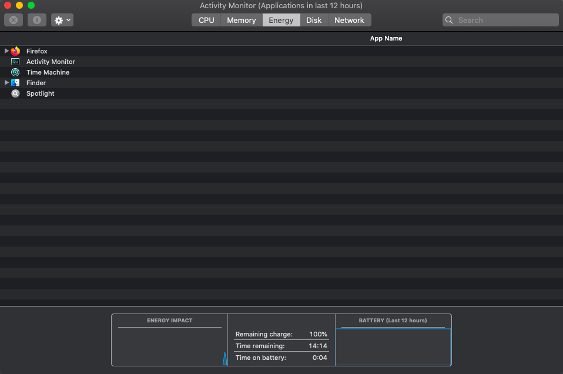This screenshot has height=374, width=563.
Task: Switch to the CPU tab
Action: pyautogui.click(x=206, y=20)
